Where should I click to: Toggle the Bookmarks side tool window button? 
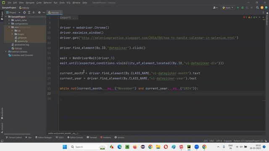[x=2, y=113]
